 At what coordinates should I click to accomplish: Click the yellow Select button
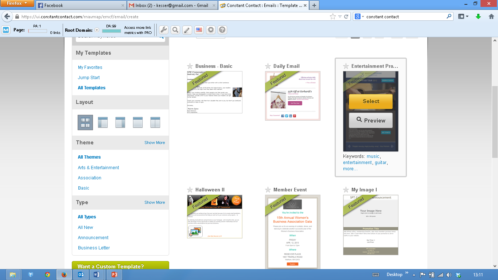point(371,101)
